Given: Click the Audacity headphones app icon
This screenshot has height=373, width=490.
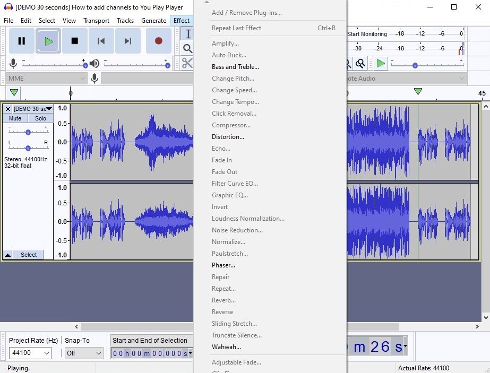Looking at the screenshot, I should pos(8,7).
